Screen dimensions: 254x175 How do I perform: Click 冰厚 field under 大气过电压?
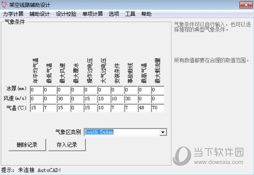point(104,90)
